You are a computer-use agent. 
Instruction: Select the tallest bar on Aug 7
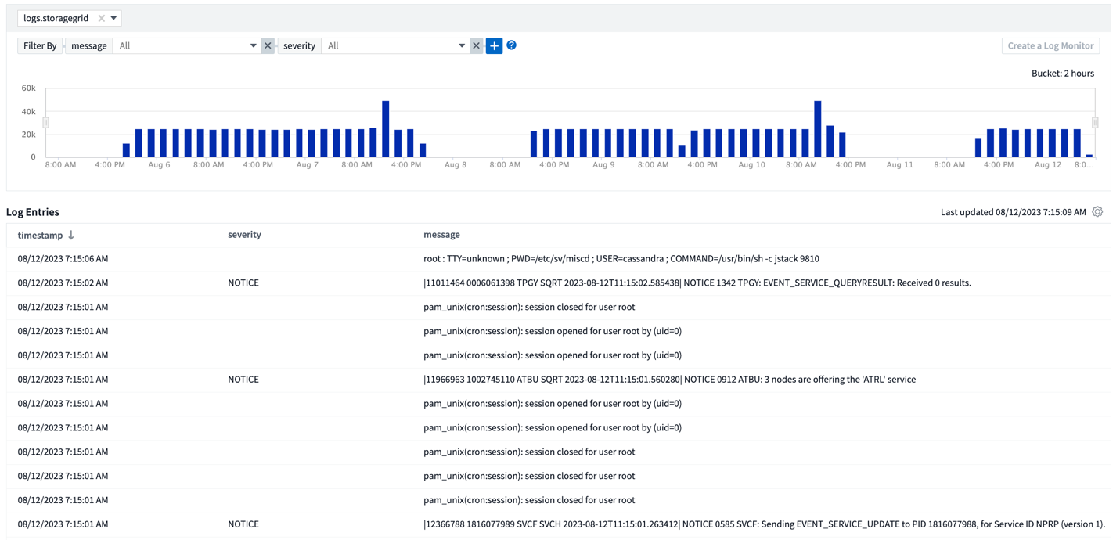386,128
